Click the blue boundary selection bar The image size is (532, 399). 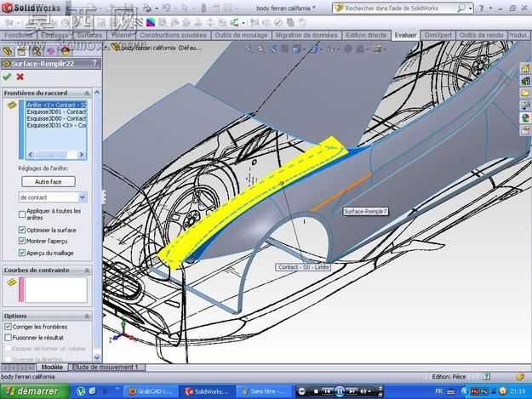pyautogui.click(x=22, y=129)
